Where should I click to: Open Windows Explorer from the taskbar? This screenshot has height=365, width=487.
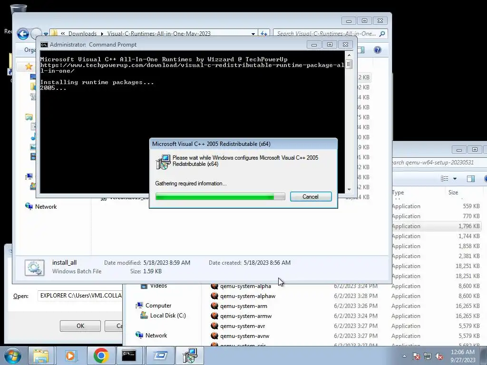(x=41, y=355)
